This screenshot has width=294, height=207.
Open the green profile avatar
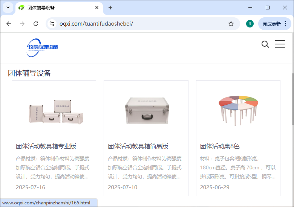(250, 24)
